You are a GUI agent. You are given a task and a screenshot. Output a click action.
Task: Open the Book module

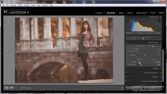(x=130, y=13)
